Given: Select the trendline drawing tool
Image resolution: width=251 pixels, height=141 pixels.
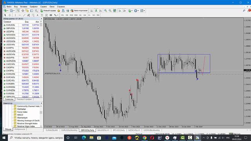Looking at the screenshot, I should (24, 15).
